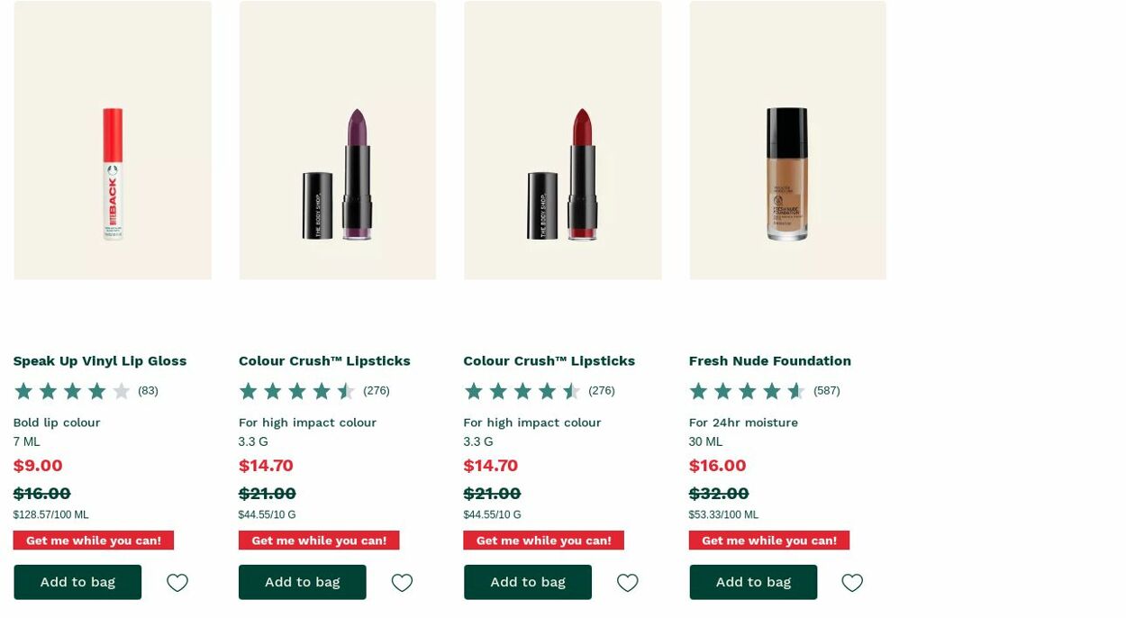This screenshot has width=1126, height=618.
Task: Add Speak Up Vinyl Lip Gloss to wishlist
Action: tap(177, 583)
